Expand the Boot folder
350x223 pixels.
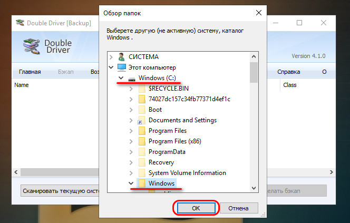tap(131, 110)
